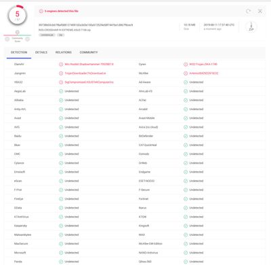Click Jiangmin TrojanDownloader detection name
Screen dimensions: 271x265
85,73
